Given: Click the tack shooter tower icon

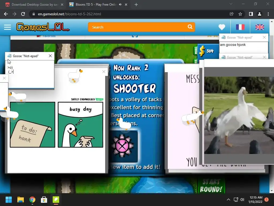Looking at the screenshot, I should (x=122, y=146).
